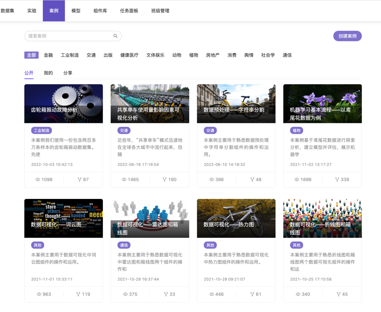Viewport: 381px width, 312px height.
Task: Filter cases by 交通 in category bar
Action: click(91, 55)
